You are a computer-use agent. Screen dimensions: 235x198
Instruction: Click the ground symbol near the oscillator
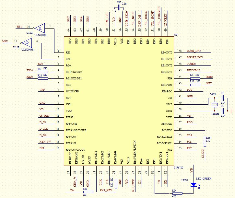click(x=232, y=111)
